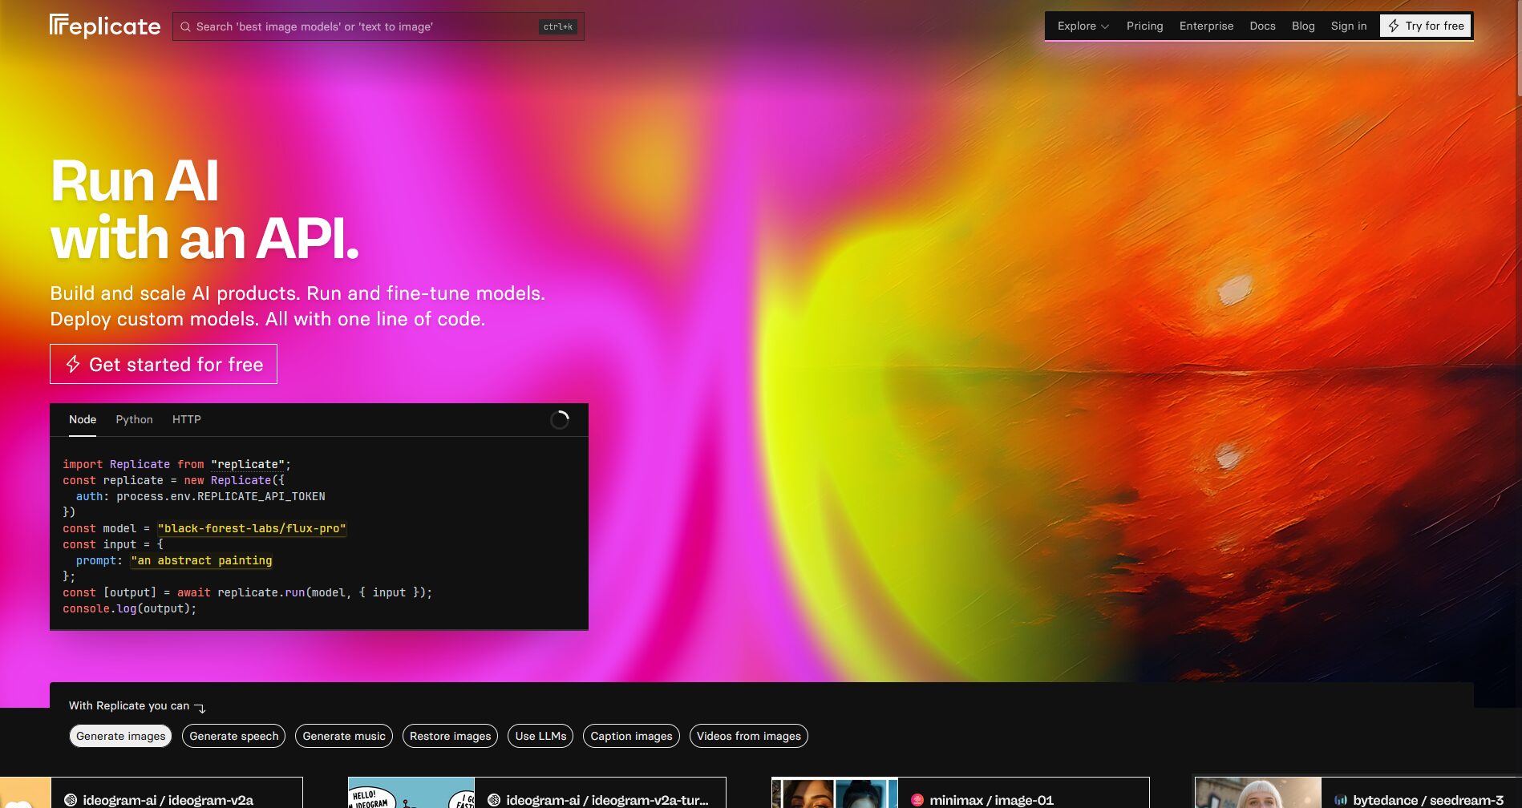
Task: Open the ideogram-ai / ideogram-v2a-turbo model link
Action: tap(607, 800)
